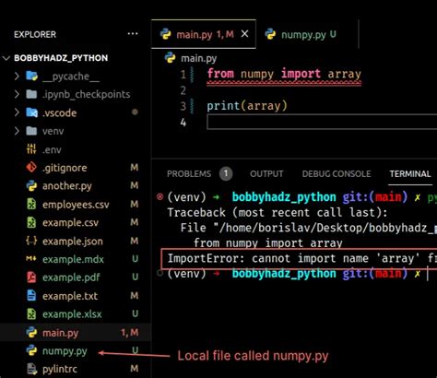Close the main.py editor tab

(x=244, y=34)
